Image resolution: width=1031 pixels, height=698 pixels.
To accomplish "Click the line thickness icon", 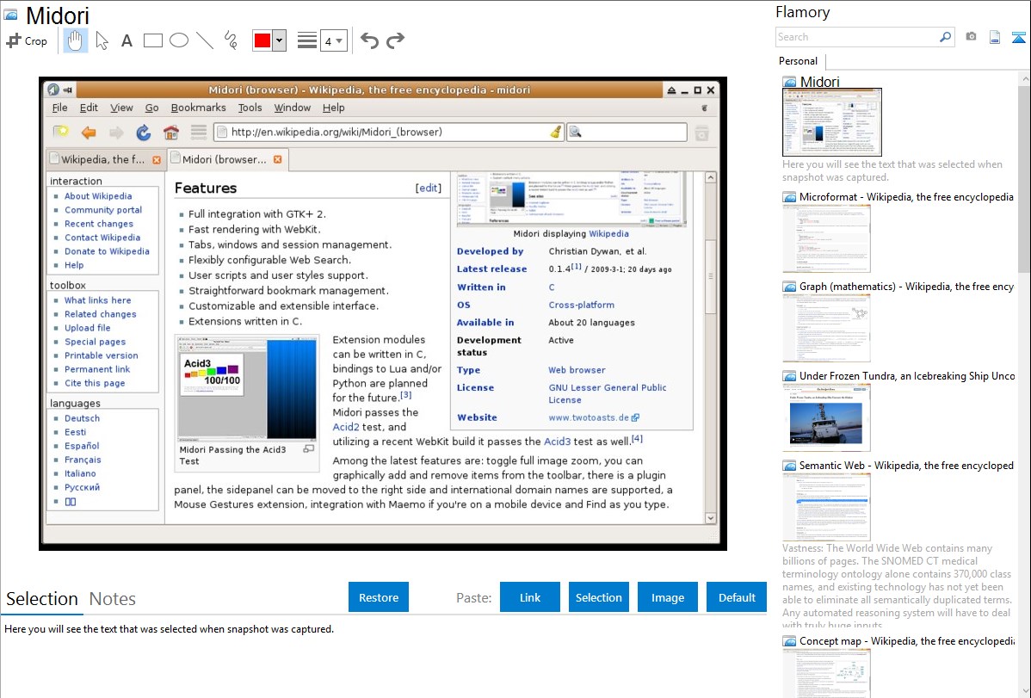I will tap(307, 40).
